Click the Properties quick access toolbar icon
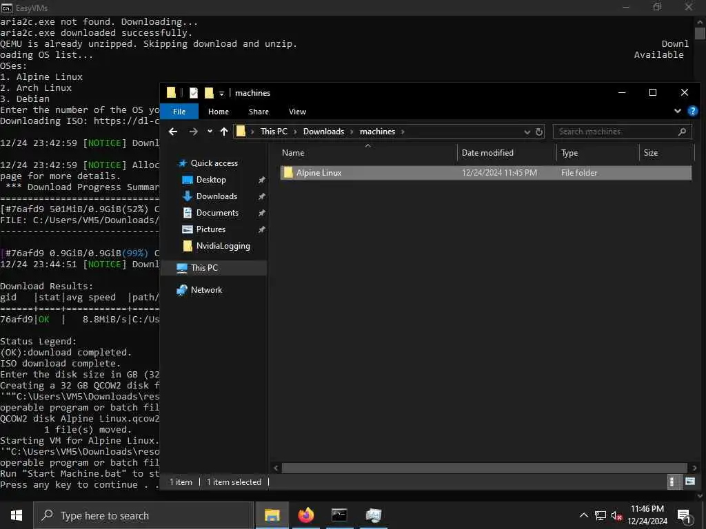Image resolution: width=706 pixels, height=529 pixels. tap(194, 93)
